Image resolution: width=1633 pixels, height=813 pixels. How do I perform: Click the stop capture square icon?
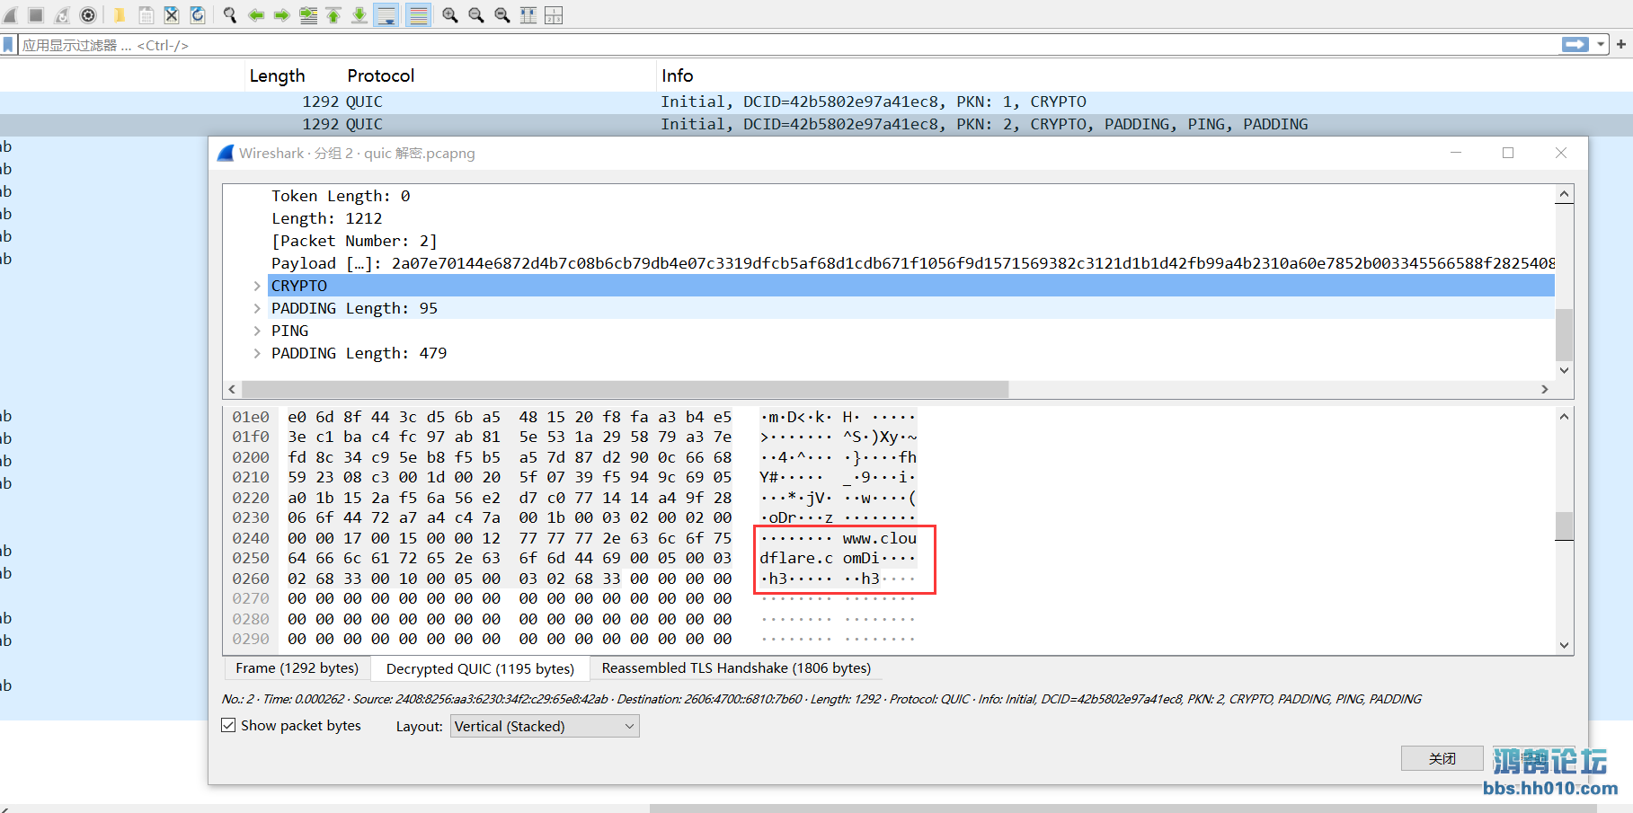coord(36,15)
